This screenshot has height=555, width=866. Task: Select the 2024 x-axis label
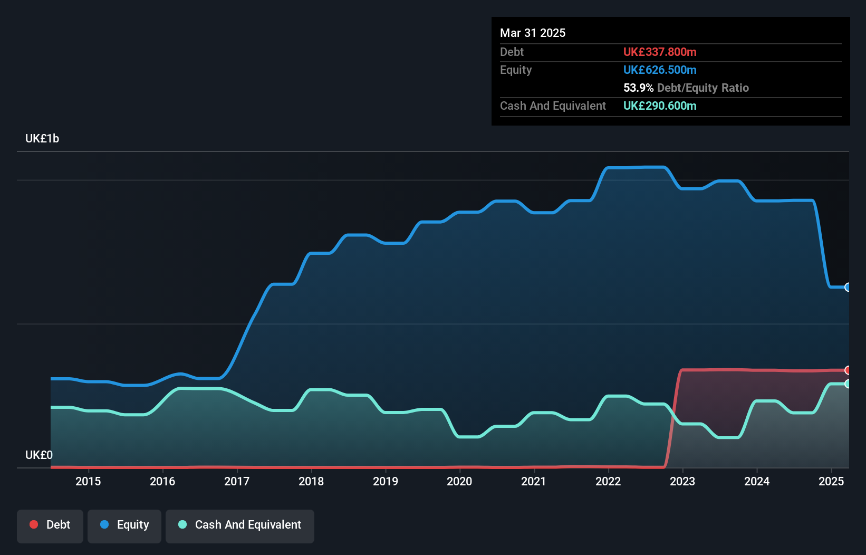click(757, 481)
